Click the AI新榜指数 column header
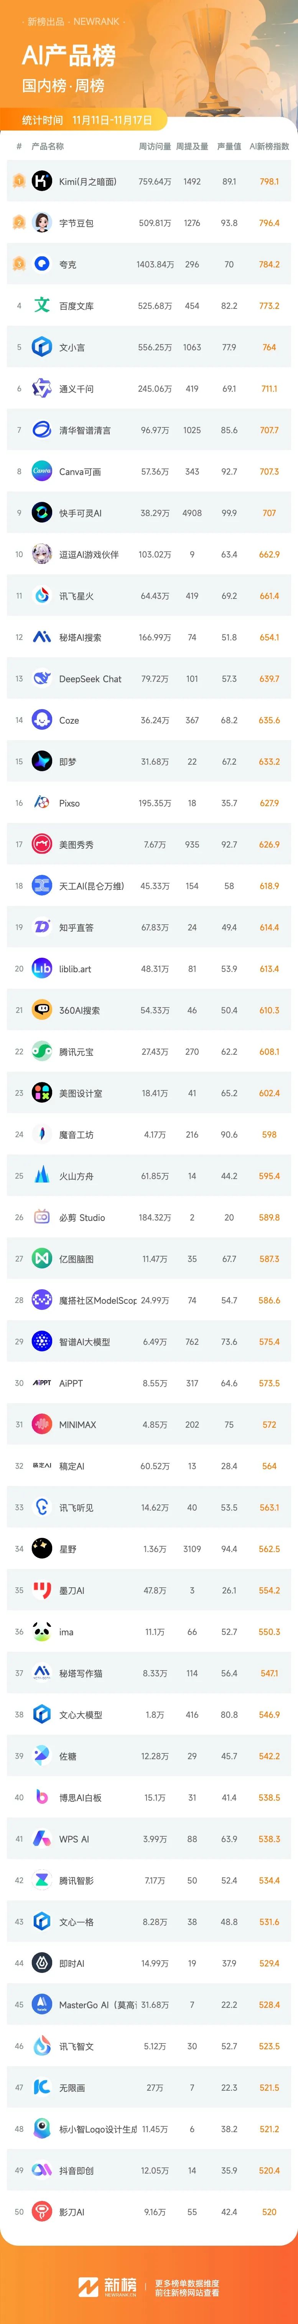 269,146
